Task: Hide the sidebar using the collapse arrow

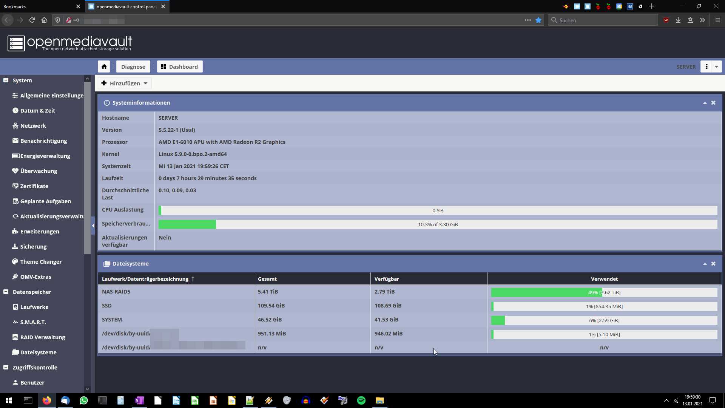Action: pyautogui.click(x=93, y=226)
